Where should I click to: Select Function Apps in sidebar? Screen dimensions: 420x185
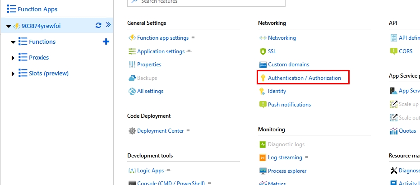tap(37, 9)
